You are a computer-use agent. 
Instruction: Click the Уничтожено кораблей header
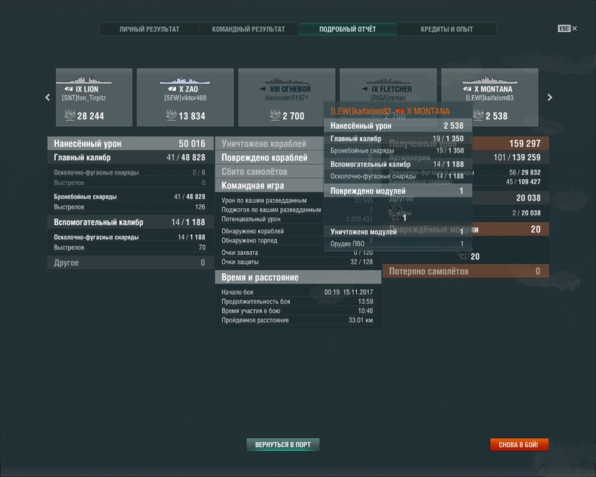[x=270, y=143]
